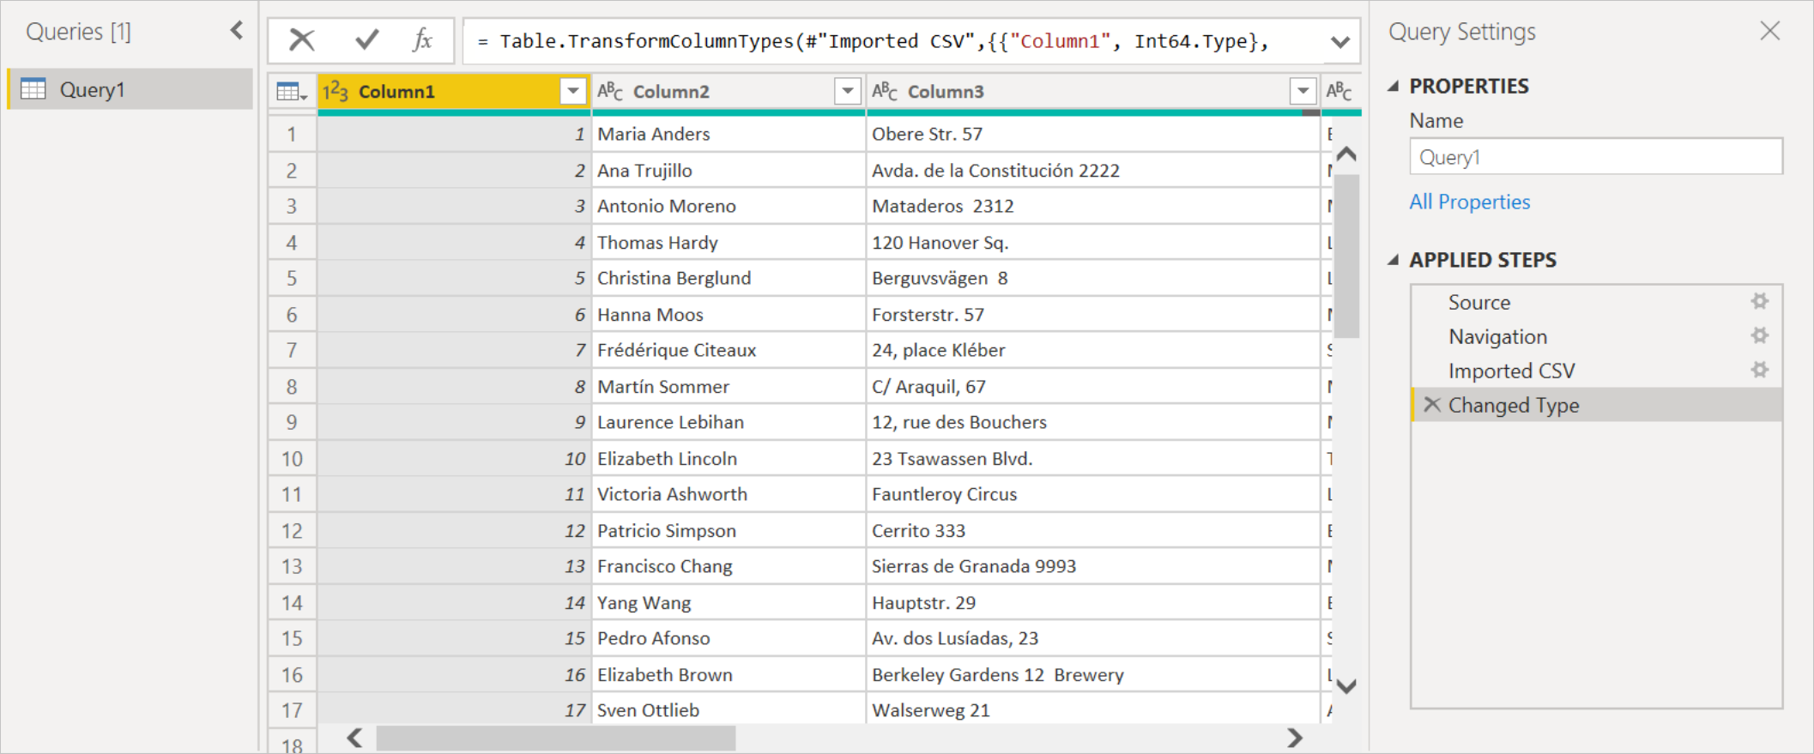Open the All Properties link
This screenshot has height=754, width=1814.
[1469, 202]
